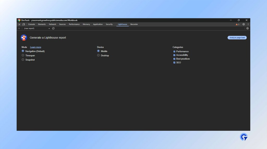Screen dimensions: 267x149
Task: Click the Chrome icon in the title bar
Action: click(19, 20)
